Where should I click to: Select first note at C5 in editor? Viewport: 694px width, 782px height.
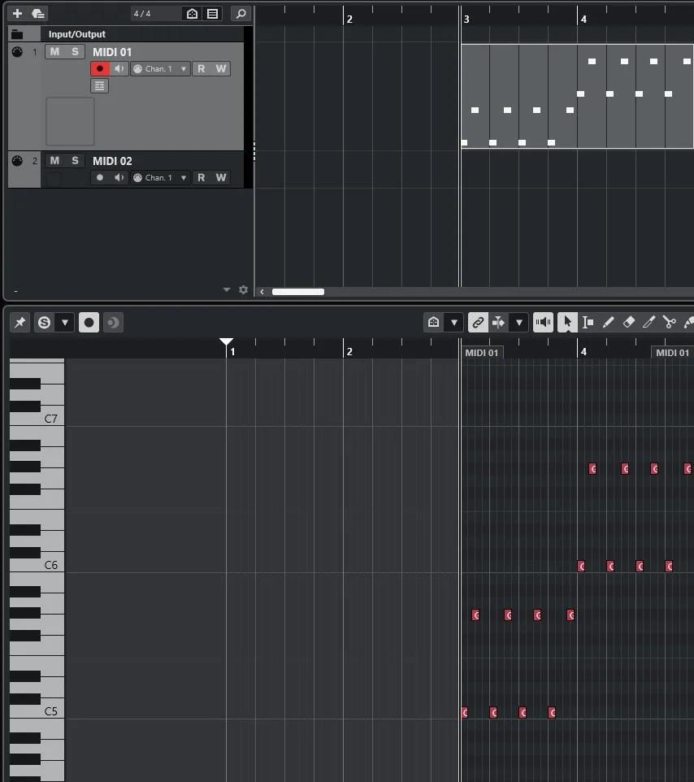[x=465, y=712]
